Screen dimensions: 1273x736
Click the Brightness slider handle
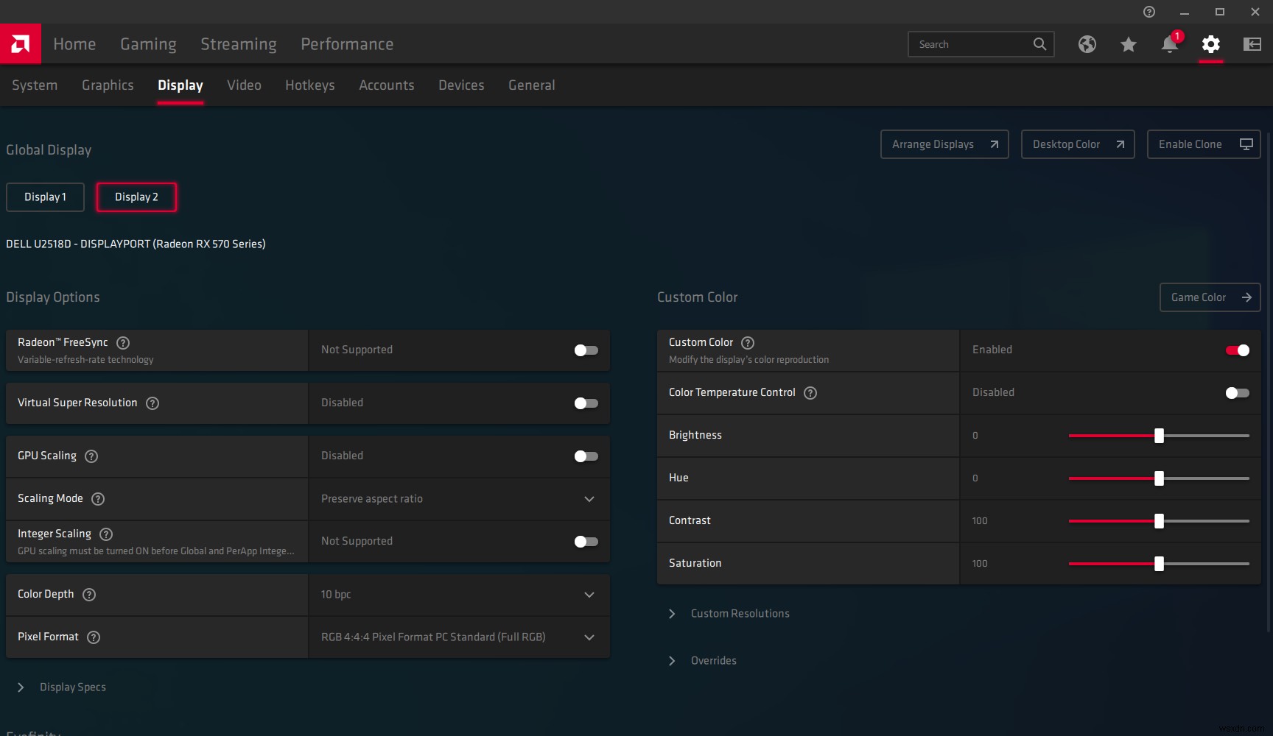click(1159, 436)
